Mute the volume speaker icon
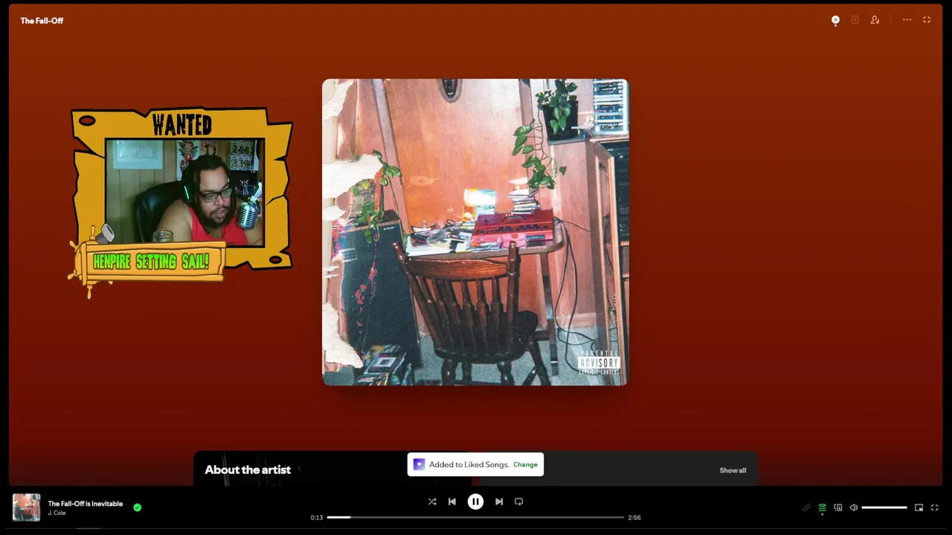Image resolution: width=952 pixels, height=535 pixels. pyautogui.click(x=854, y=508)
